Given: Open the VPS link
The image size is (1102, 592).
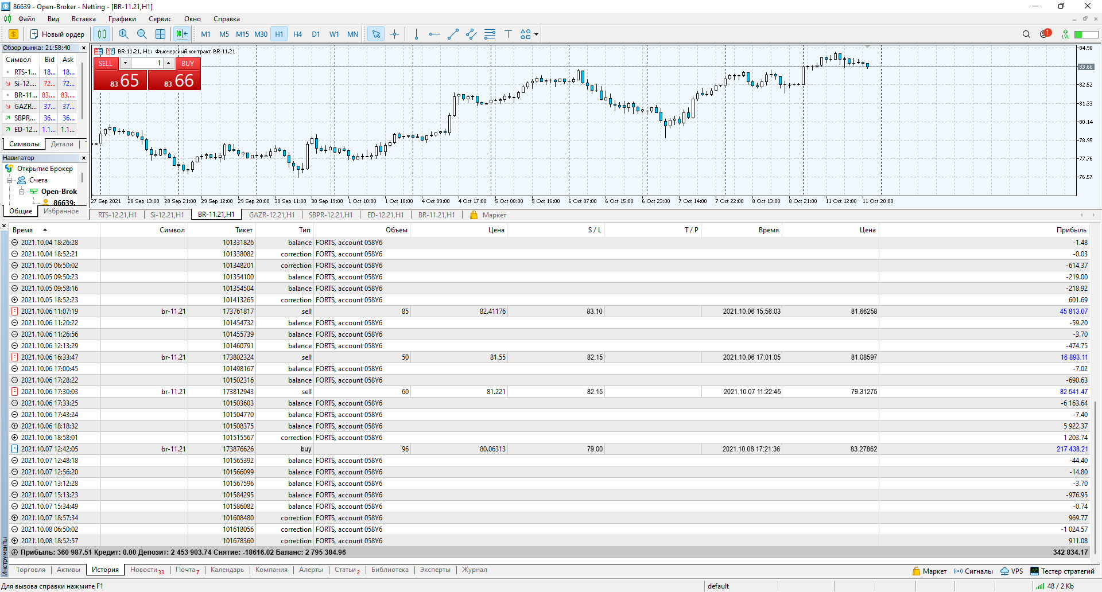Looking at the screenshot, I should (1012, 571).
